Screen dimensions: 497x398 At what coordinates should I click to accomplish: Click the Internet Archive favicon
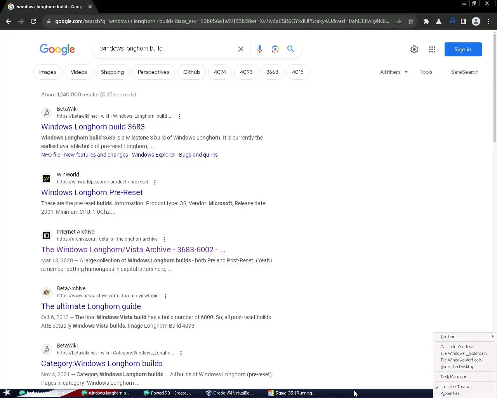47,236
